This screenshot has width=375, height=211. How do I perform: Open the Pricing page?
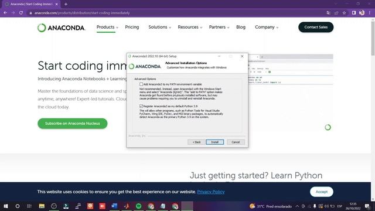pos(132,28)
